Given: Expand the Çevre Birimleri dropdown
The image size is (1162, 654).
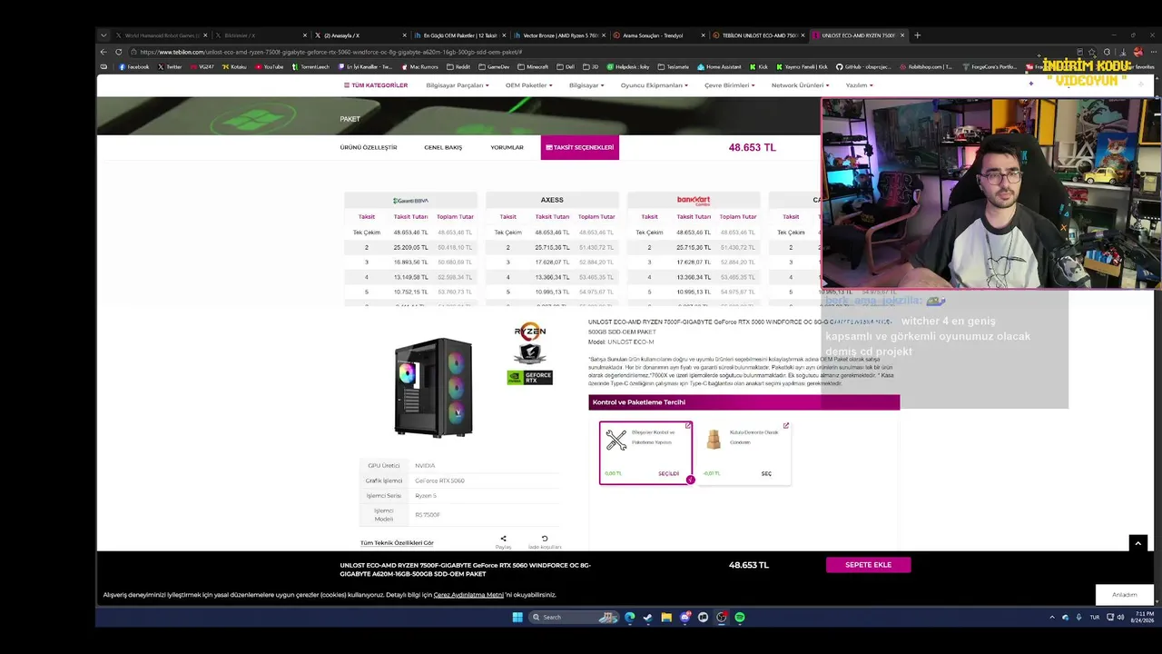Looking at the screenshot, I should click(729, 85).
